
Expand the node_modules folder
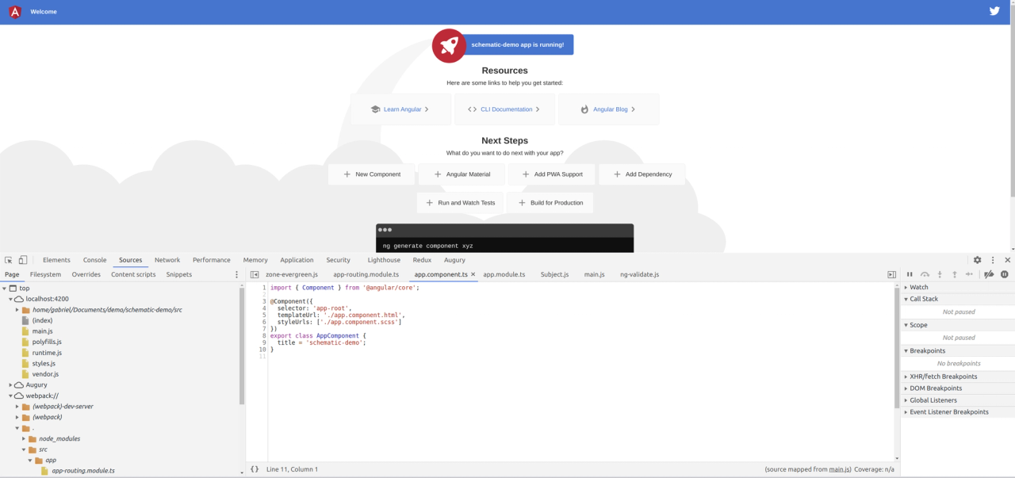(24, 438)
